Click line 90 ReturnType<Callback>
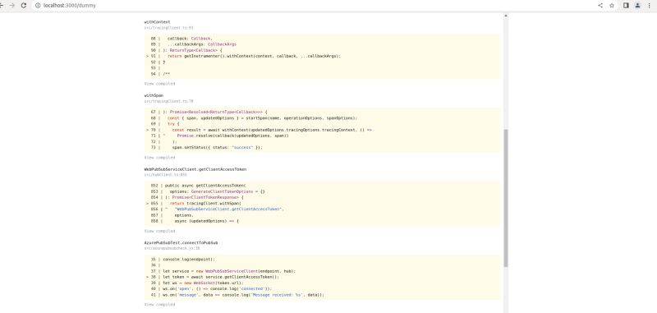 point(192,50)
